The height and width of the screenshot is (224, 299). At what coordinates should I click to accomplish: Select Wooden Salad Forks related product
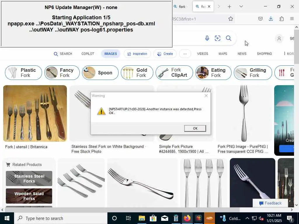point(29,196)
